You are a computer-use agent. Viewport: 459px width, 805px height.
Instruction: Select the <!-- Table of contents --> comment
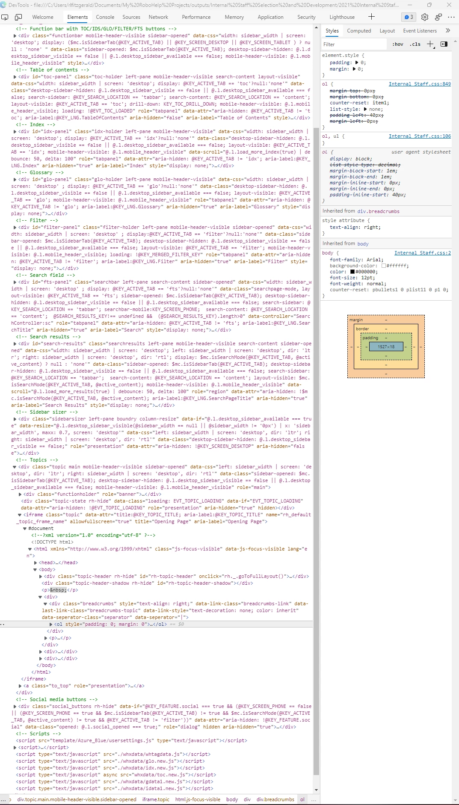(53, 70)
